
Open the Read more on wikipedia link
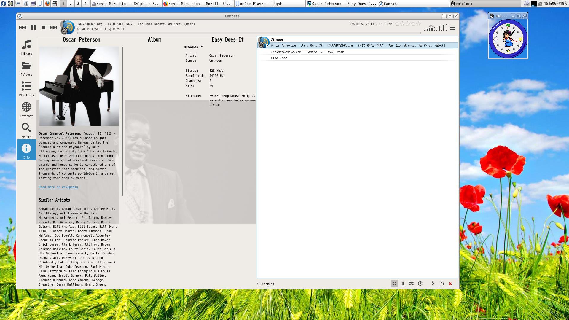(x=58, y=187)
